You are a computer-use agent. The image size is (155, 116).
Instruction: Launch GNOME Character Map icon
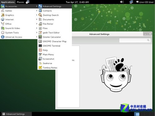click(40, 41)
